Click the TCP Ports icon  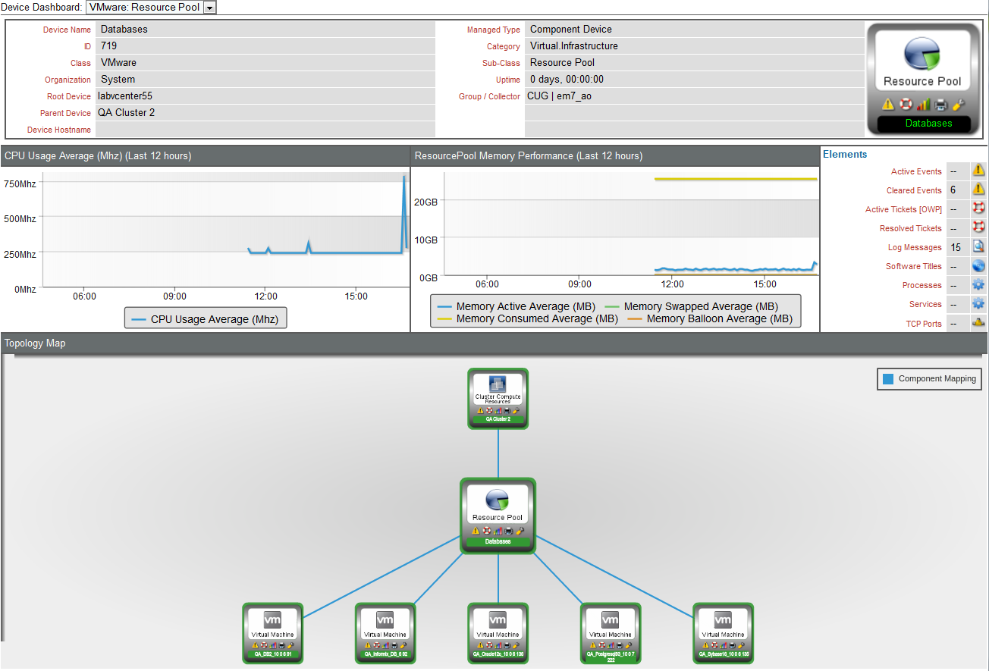[x=978, y=323]
